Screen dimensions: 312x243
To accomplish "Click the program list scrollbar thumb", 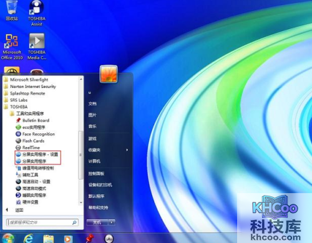I will pyautogui.click(x=80, y=155).
